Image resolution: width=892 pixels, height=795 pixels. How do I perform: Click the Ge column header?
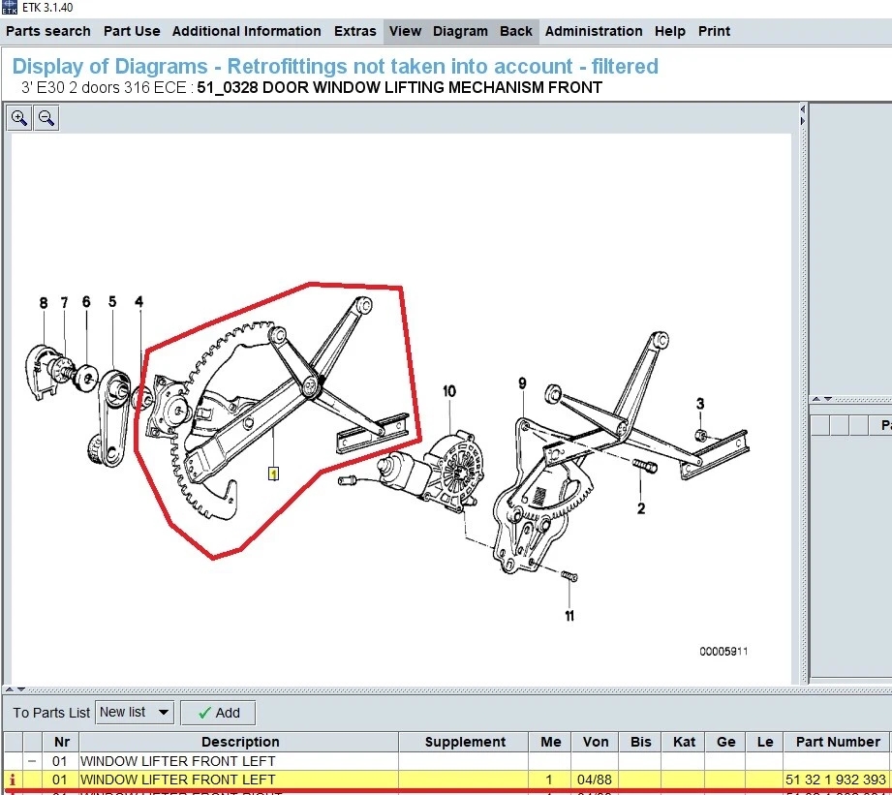(725, 742)
